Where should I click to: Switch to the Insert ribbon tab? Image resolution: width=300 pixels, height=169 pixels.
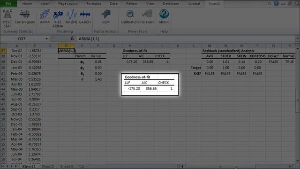pos(45,3)
